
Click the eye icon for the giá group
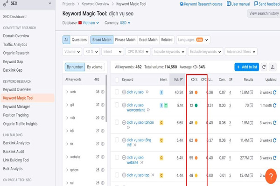pyautogui.click(x=103, y=105)
